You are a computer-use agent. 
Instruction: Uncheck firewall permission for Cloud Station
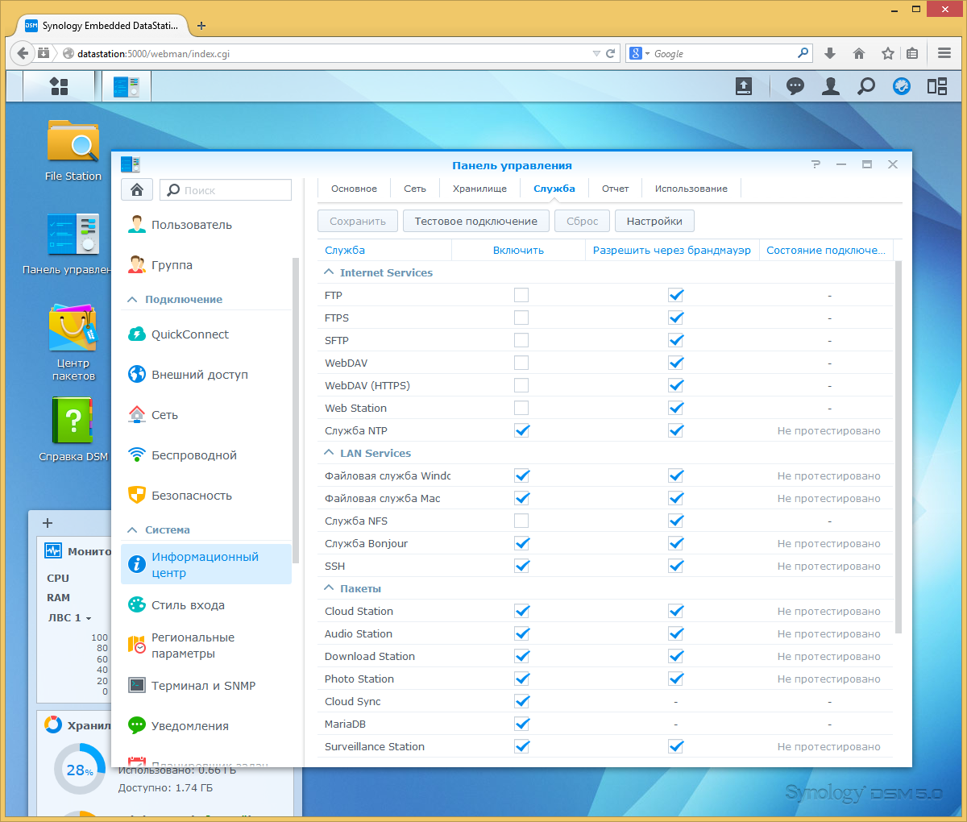coord(675,611)
